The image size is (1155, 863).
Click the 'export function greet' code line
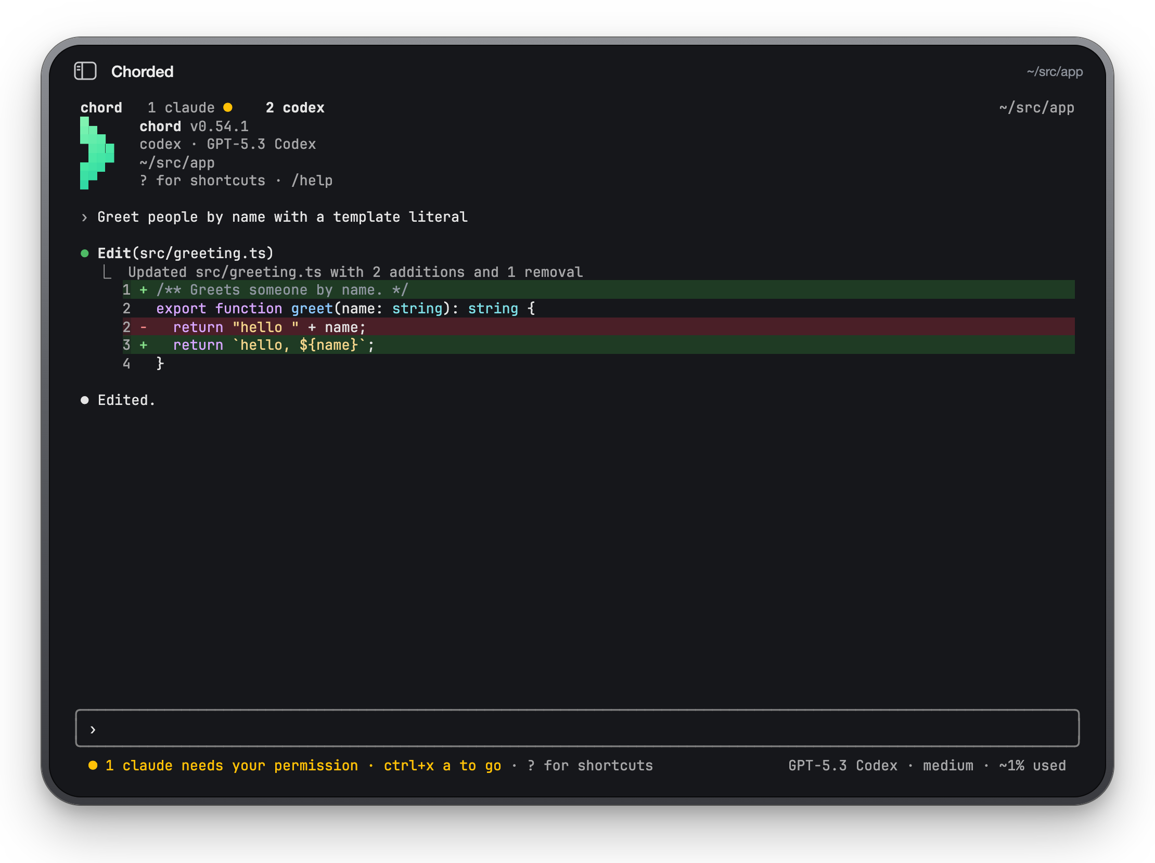tap(345, 309)
